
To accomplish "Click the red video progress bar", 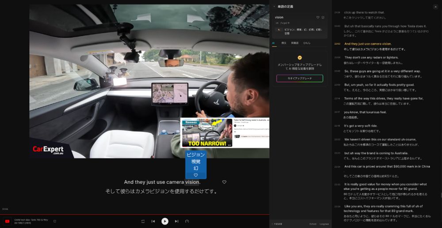I will [x=134, y=214].
